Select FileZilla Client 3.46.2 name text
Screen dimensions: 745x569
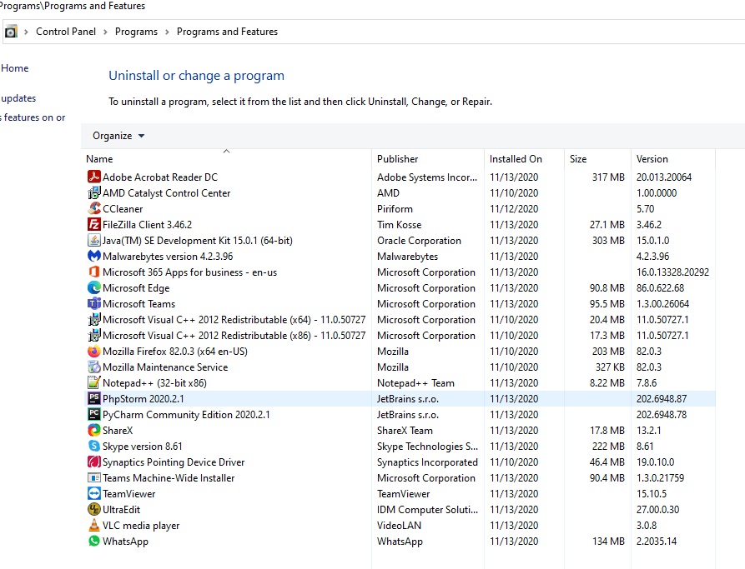[x=148, y=224]
